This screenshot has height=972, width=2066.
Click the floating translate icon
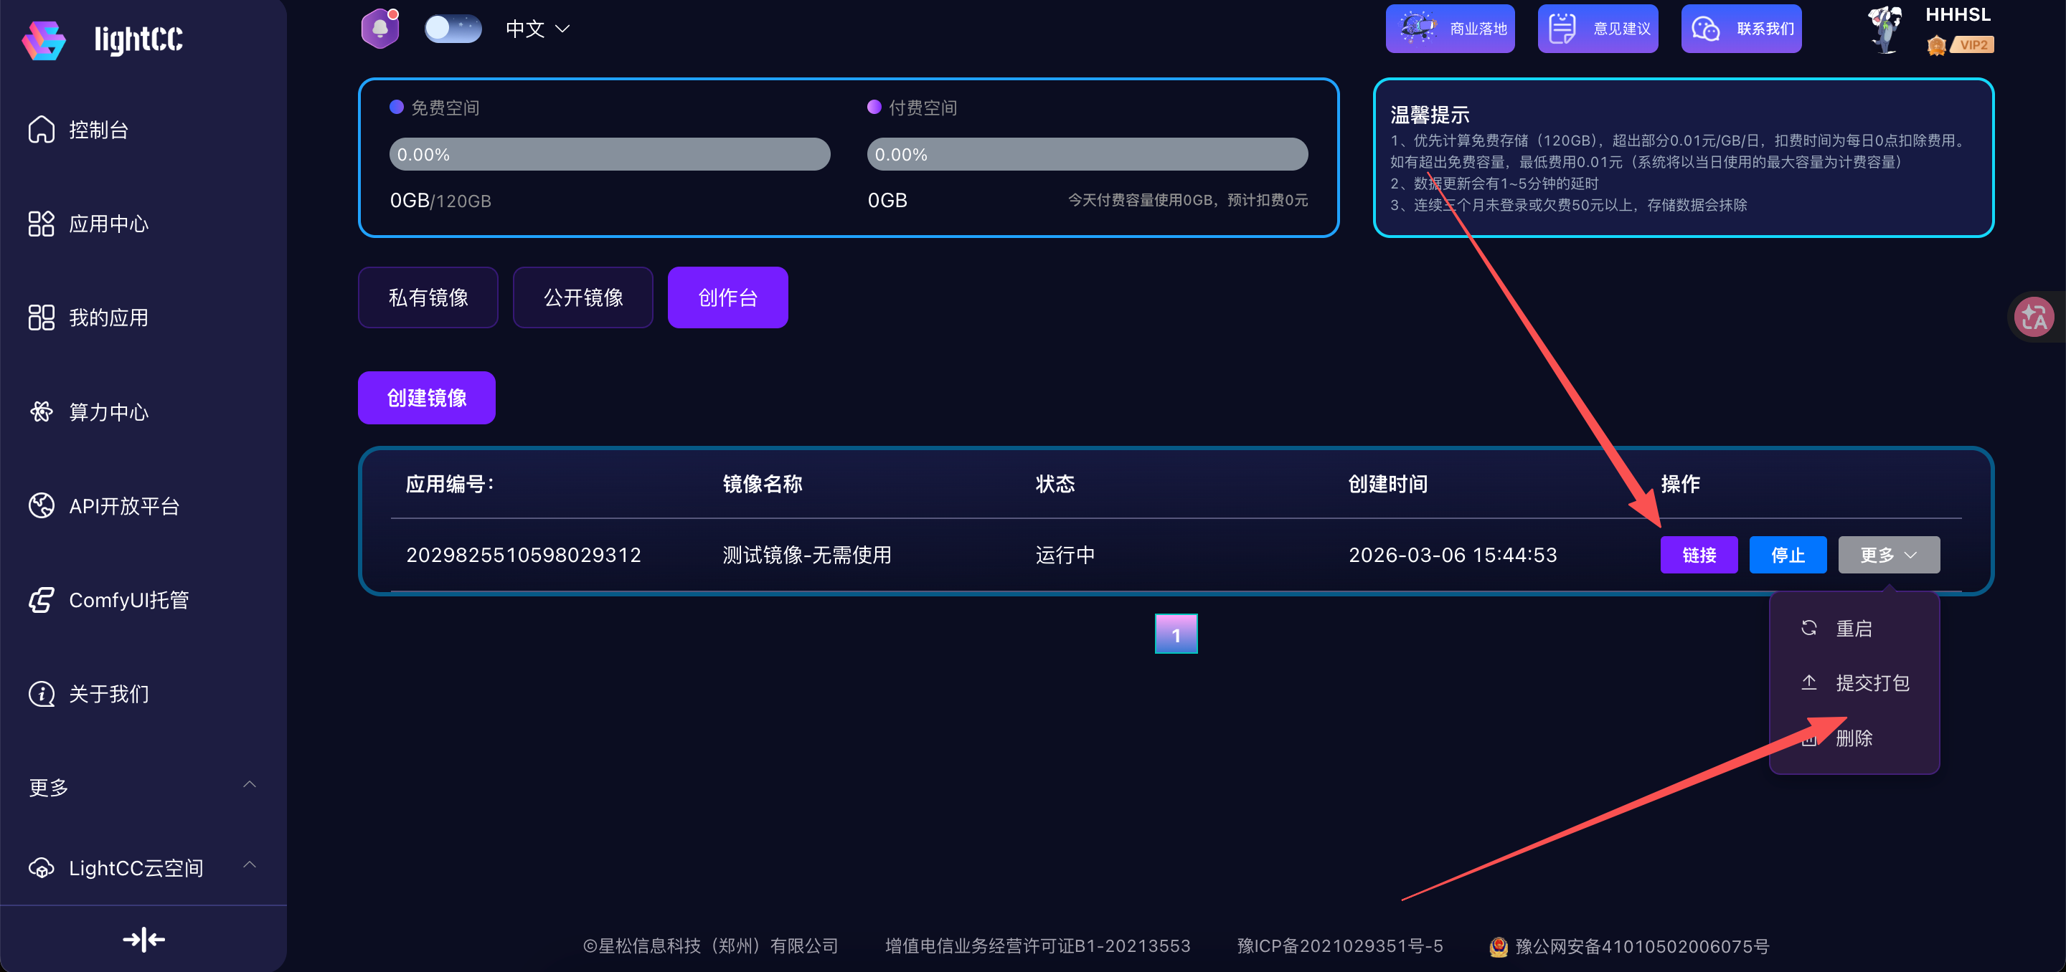click(2034, 318)
